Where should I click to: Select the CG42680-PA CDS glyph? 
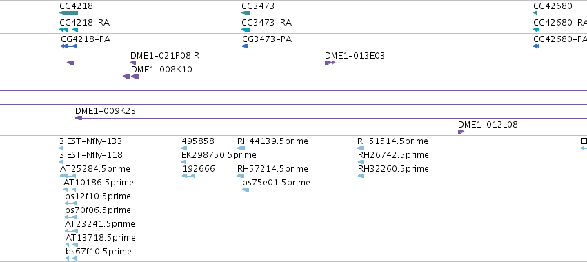click(x=536, y=46)
